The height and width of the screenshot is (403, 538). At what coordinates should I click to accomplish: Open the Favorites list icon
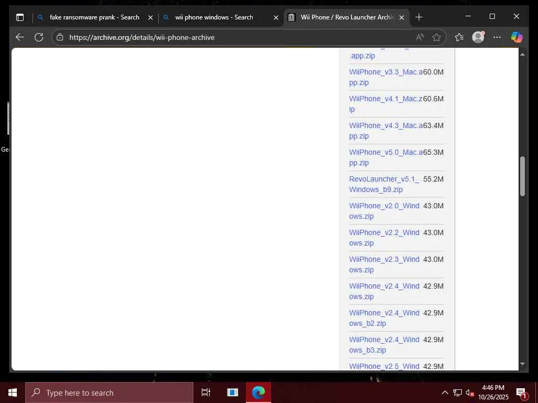(459, 37)
